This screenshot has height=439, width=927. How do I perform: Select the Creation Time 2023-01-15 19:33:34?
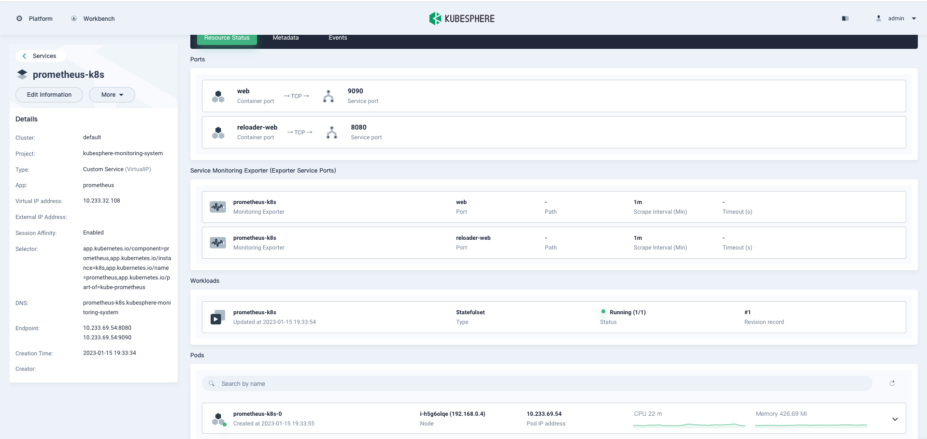point(110,353)
